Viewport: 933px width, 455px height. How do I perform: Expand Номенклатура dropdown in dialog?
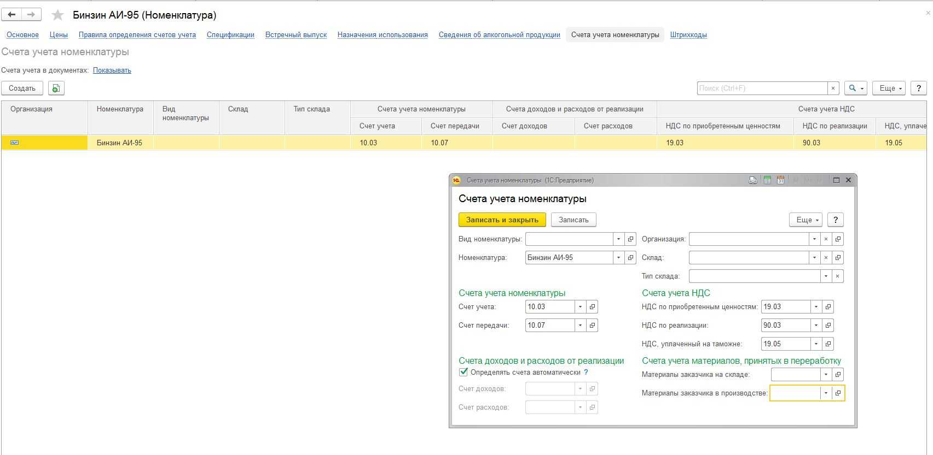[x=618, y=257]
